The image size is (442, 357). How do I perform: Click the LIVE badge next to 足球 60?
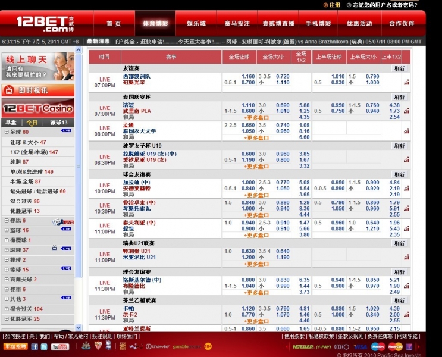[66, 130]
